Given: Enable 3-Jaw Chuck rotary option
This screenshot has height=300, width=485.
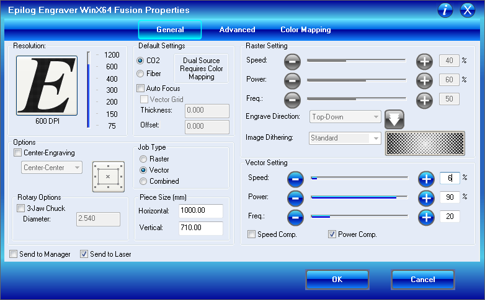Looking at the screenshot, I should pyautogui.click(x=20, y=208).
